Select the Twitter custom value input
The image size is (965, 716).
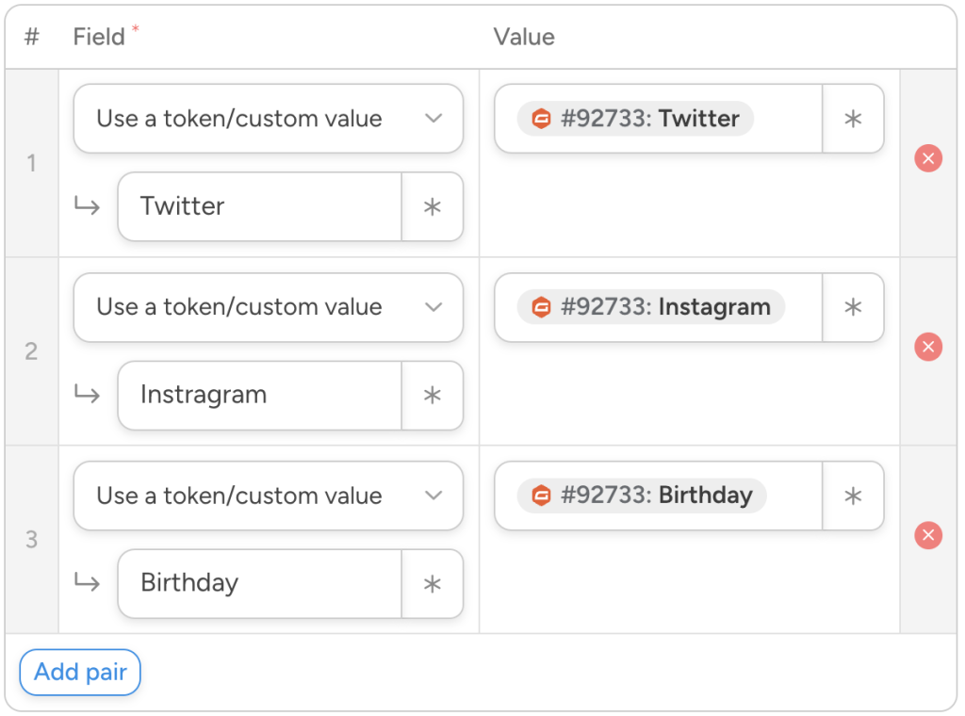coord(259,206)
